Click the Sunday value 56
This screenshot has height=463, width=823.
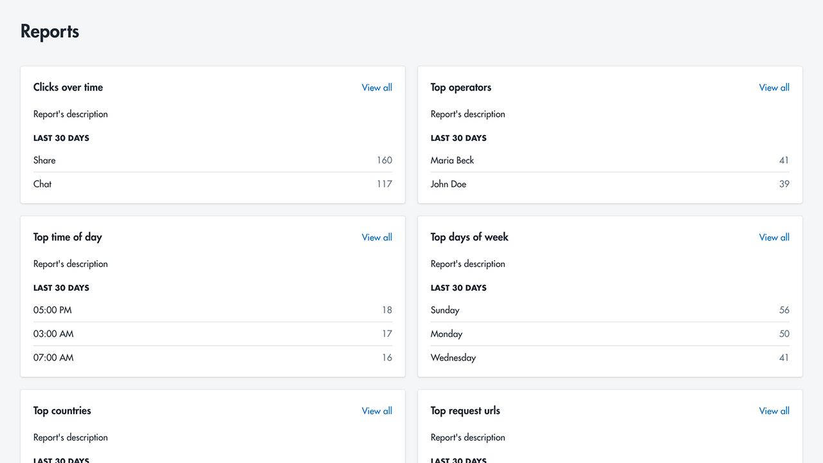784,310
